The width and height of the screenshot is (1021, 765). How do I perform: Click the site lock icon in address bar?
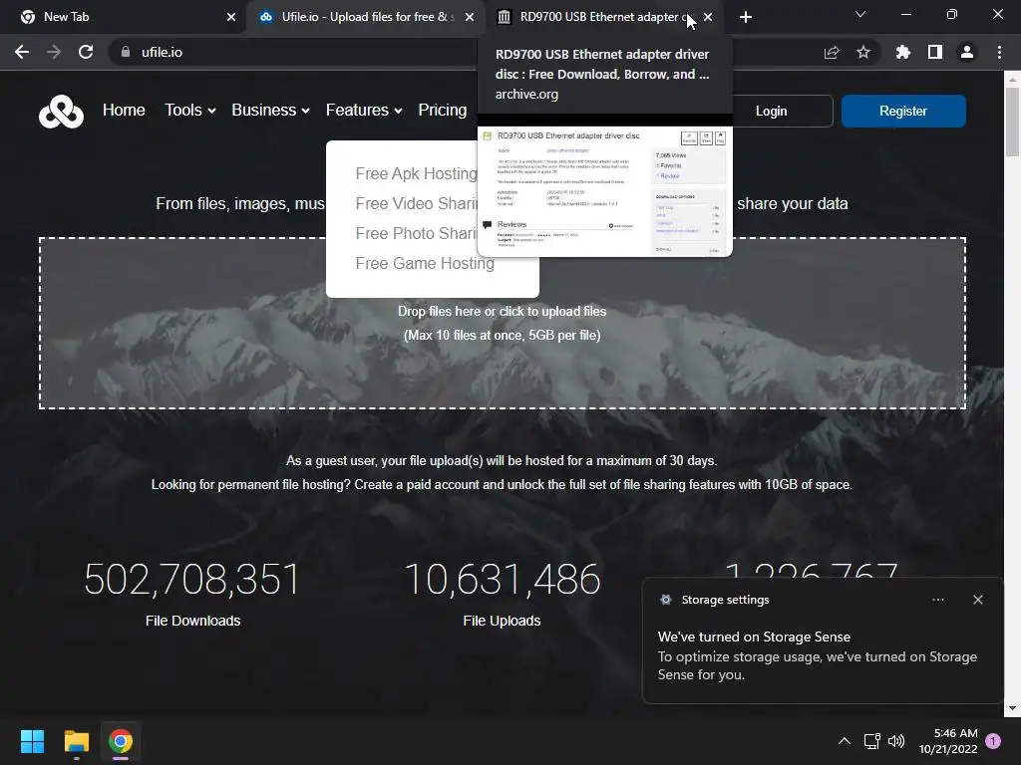[125, 52]
